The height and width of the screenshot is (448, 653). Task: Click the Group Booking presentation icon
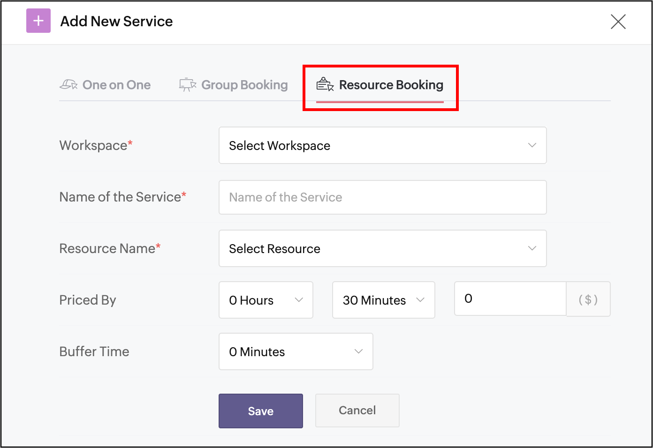(x=188, y=85)
